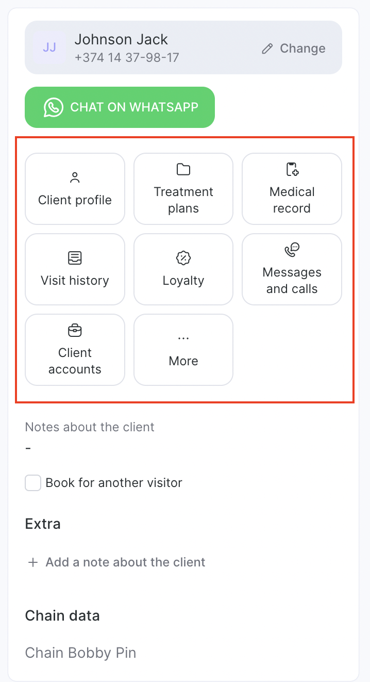The height and width of the screenshot is (682, 370).
Task: Click Add a note about the client
Action: pyautogui.click(x=125, y=562)
